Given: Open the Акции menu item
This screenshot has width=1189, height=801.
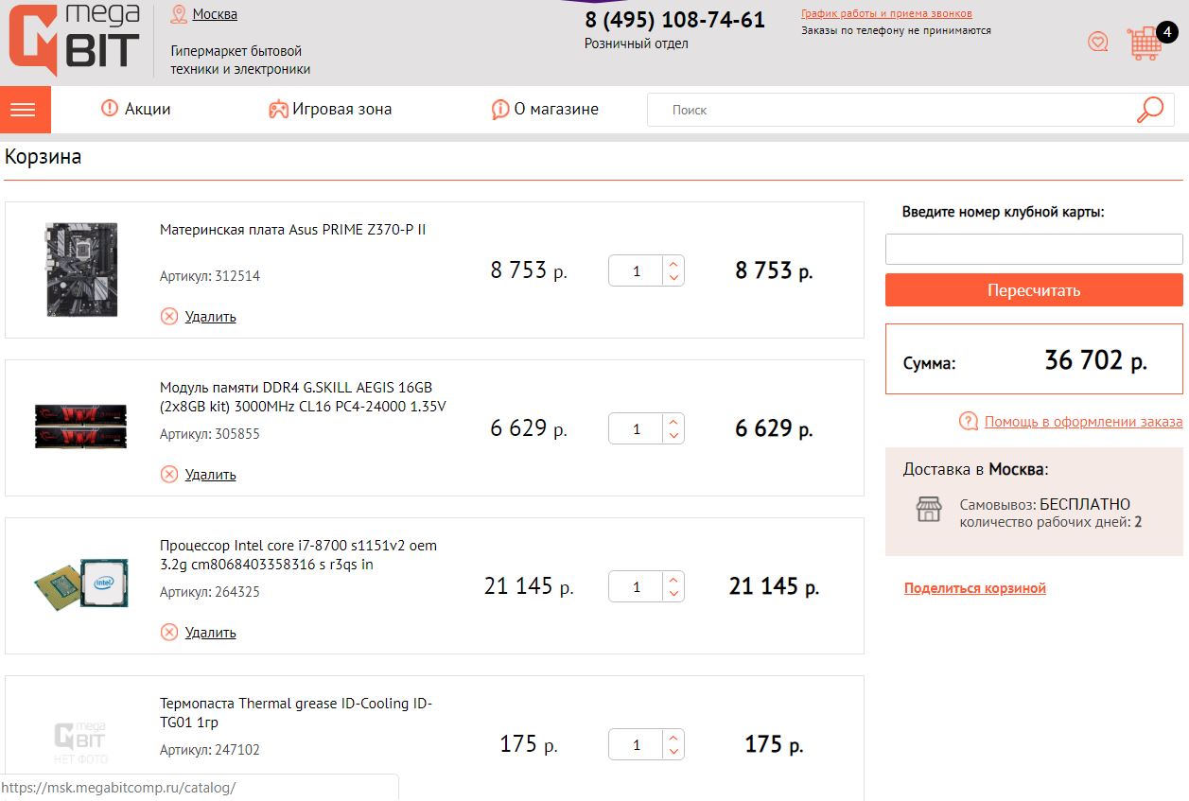Looking at the screenshot, I should (x=148, y=109).
